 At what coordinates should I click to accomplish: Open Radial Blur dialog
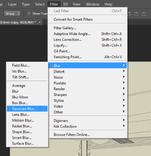click(x=27, y=126)
